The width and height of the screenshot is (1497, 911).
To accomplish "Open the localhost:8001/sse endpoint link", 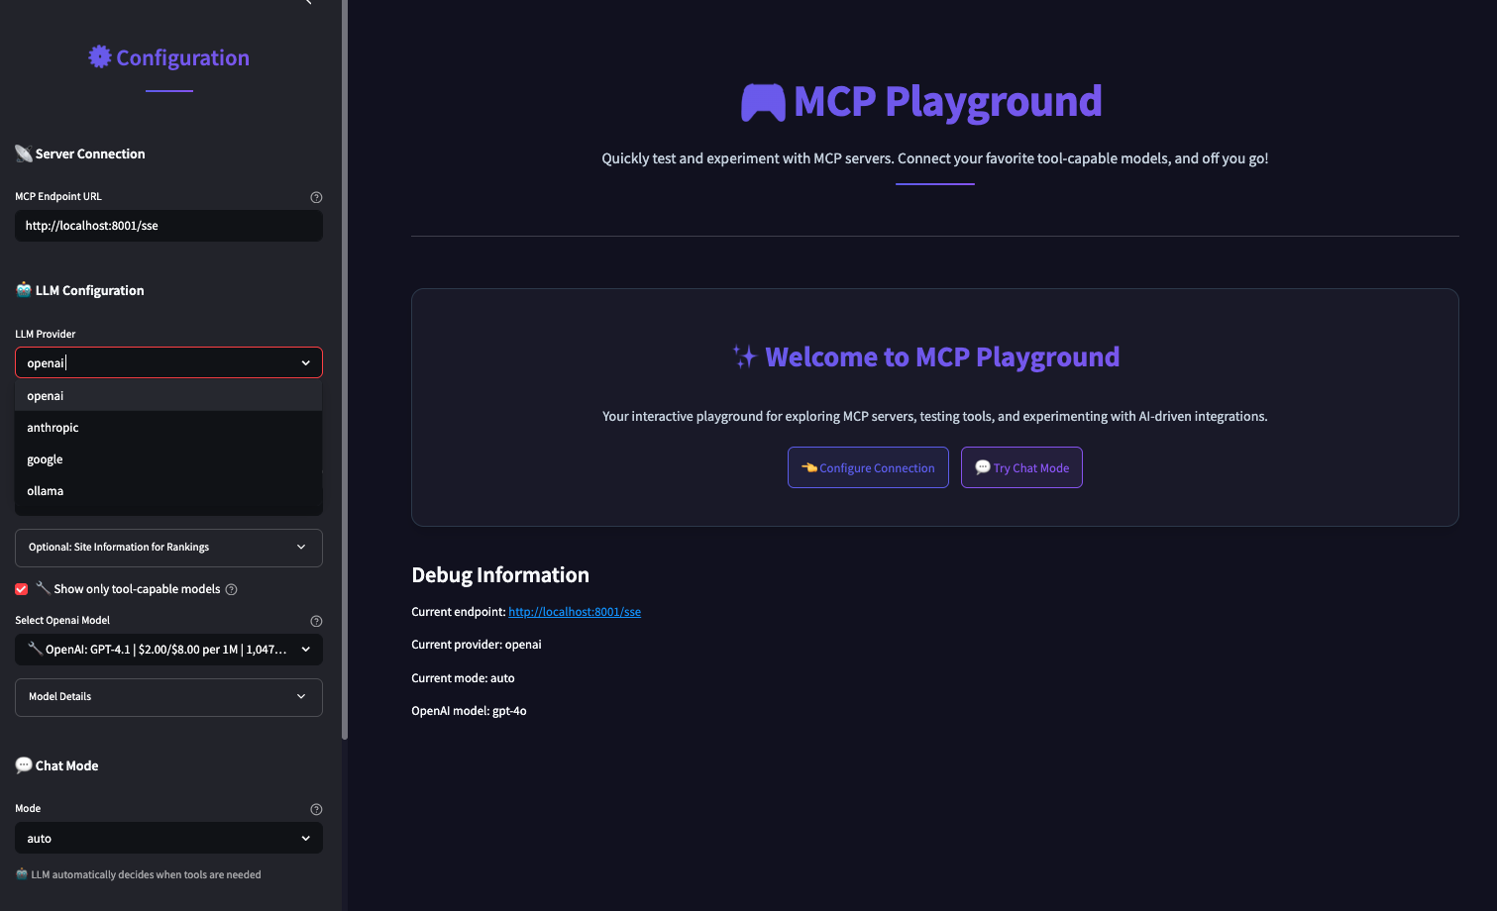I will pos(575,612).
